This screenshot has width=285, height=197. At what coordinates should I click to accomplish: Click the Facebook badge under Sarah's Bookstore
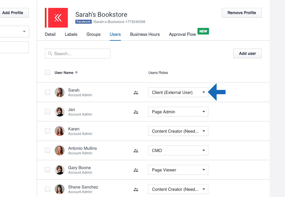83,22
